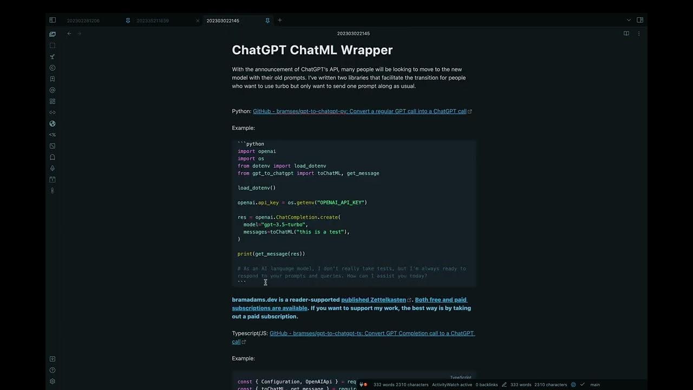Navigate back with the left arrow
Screen dimensions: 693x390
point(69,34)
